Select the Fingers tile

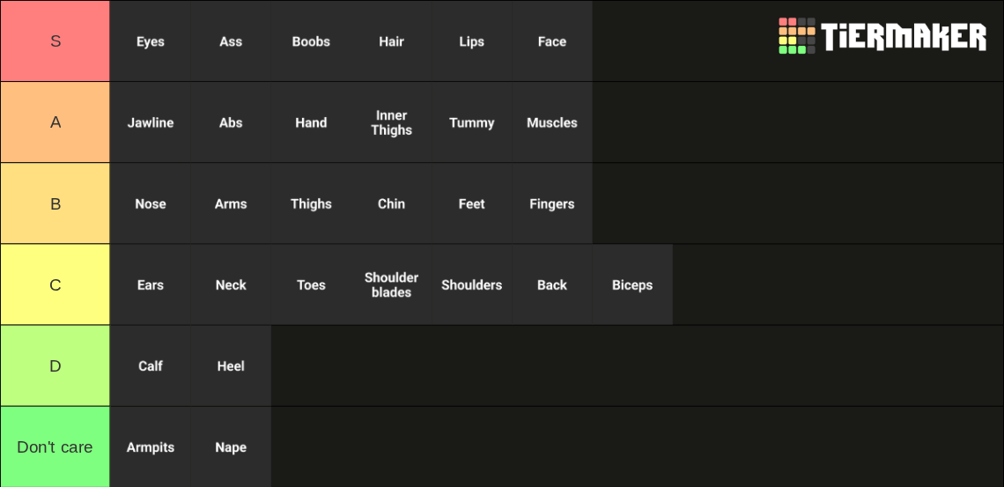(x=552, y=203)
